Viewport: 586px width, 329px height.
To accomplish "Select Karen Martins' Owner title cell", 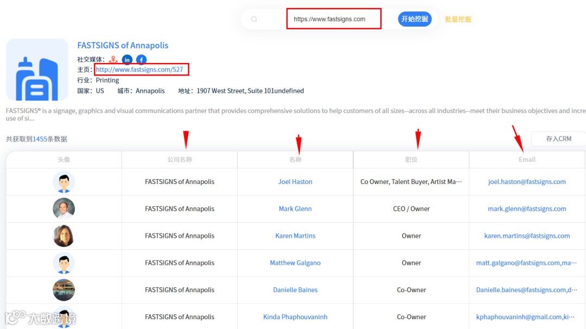I will click(411, 236).
